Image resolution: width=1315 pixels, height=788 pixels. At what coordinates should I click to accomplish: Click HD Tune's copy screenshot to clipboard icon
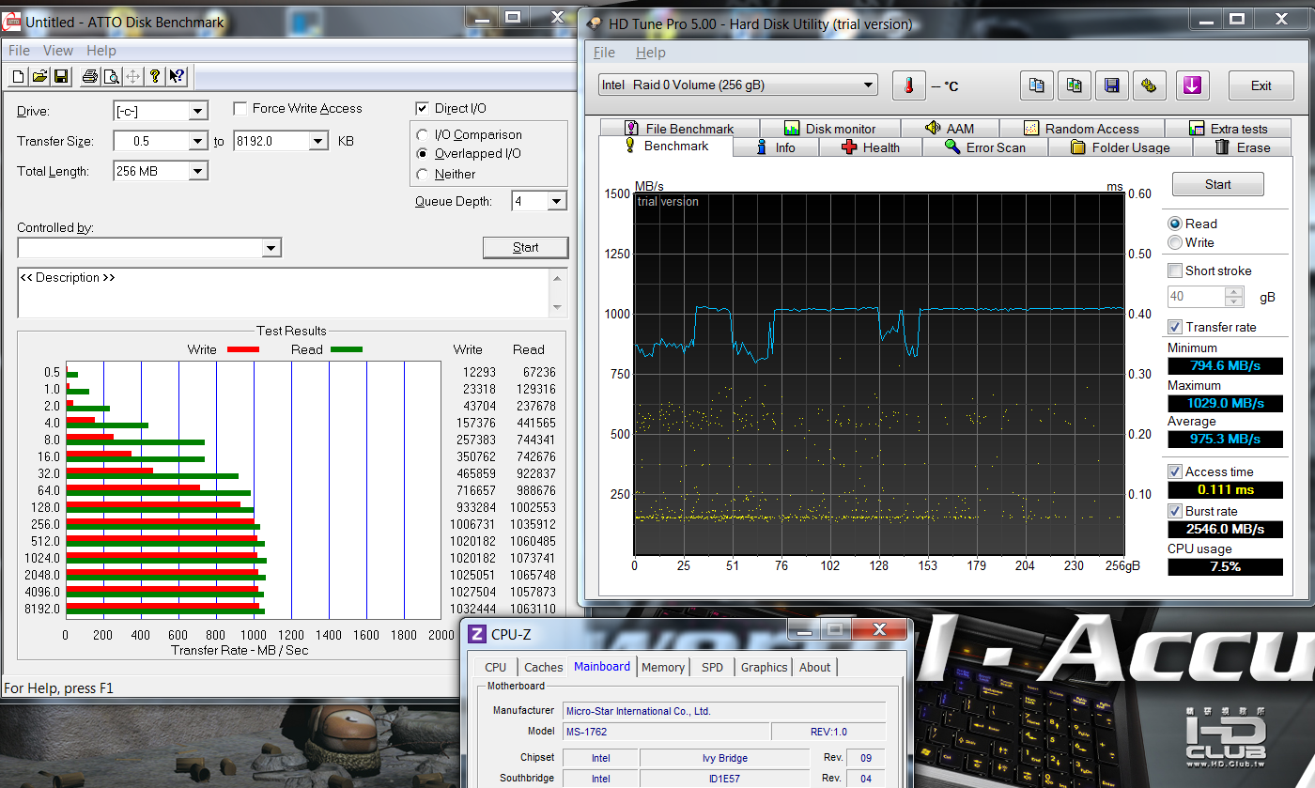[x=1074, y=85]
